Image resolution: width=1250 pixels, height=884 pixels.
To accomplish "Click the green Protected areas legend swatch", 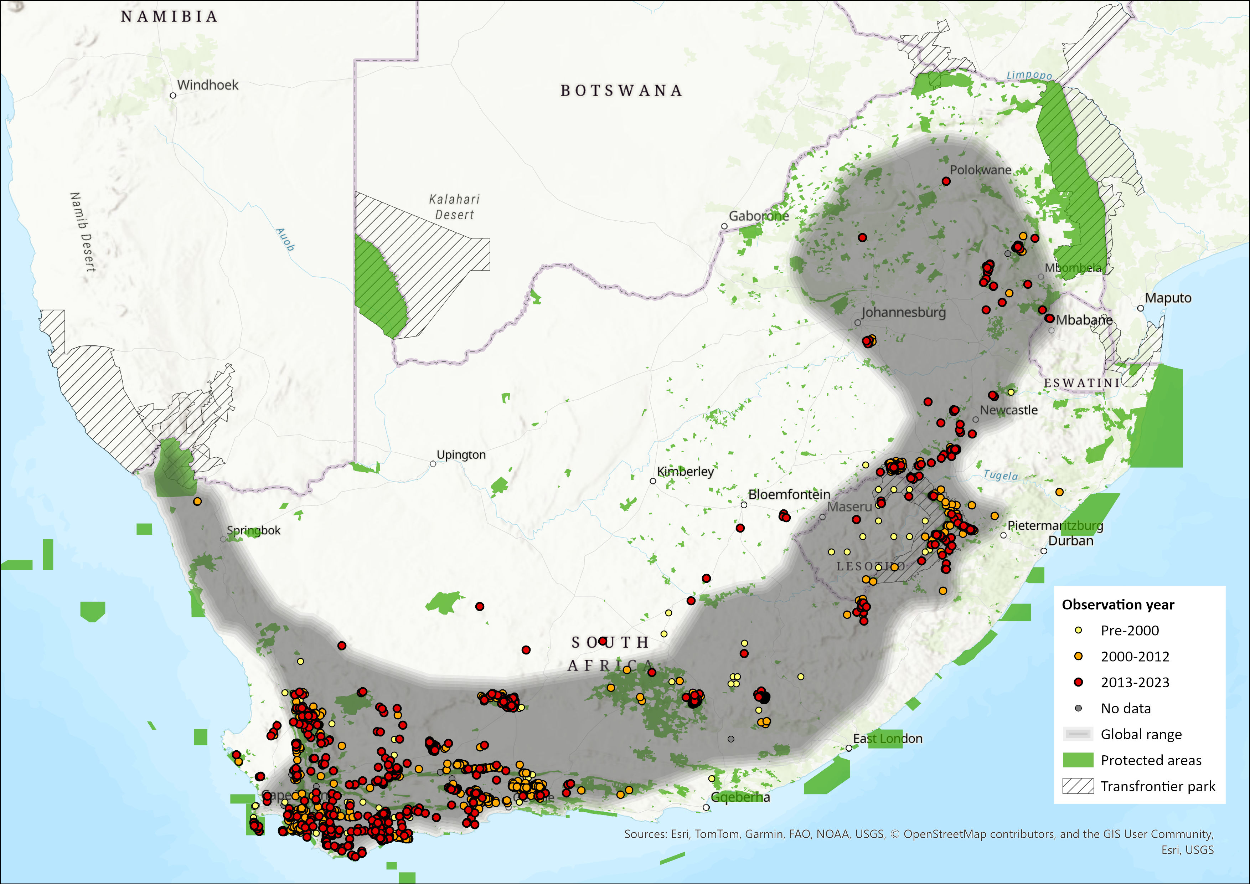I will tap(1078, 760).
